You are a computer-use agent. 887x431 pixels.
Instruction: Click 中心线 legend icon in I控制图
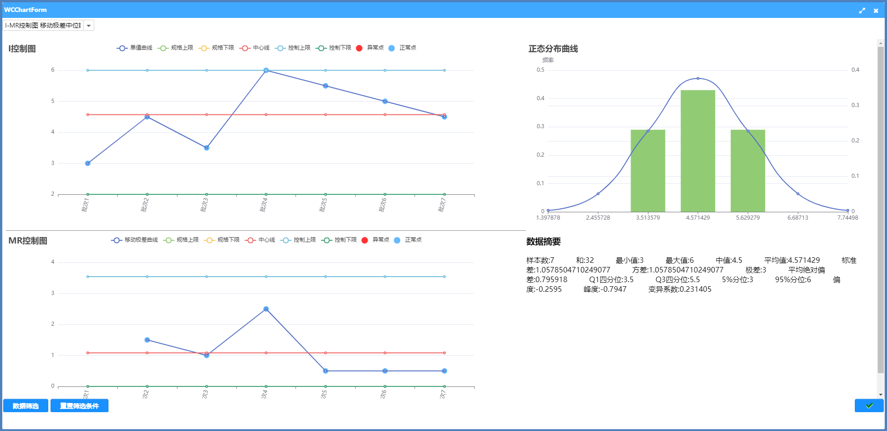coord(245,48)
